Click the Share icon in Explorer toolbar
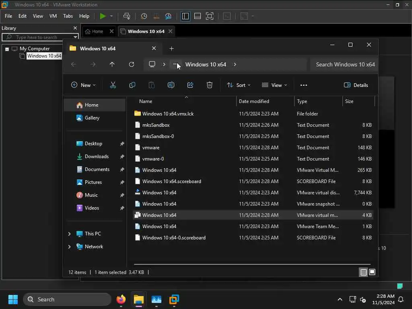 tap(190, 85)
